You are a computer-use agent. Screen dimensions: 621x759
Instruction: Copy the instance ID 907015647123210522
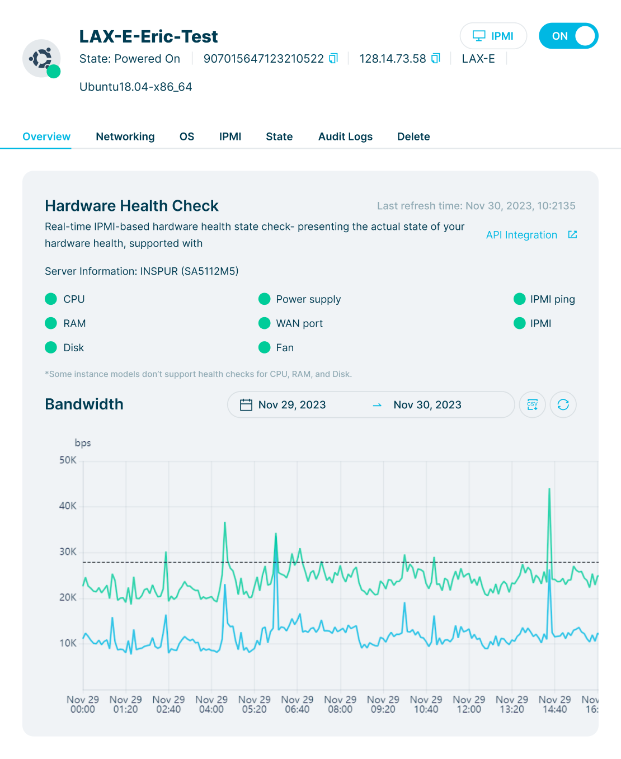(x=333, y=58)
